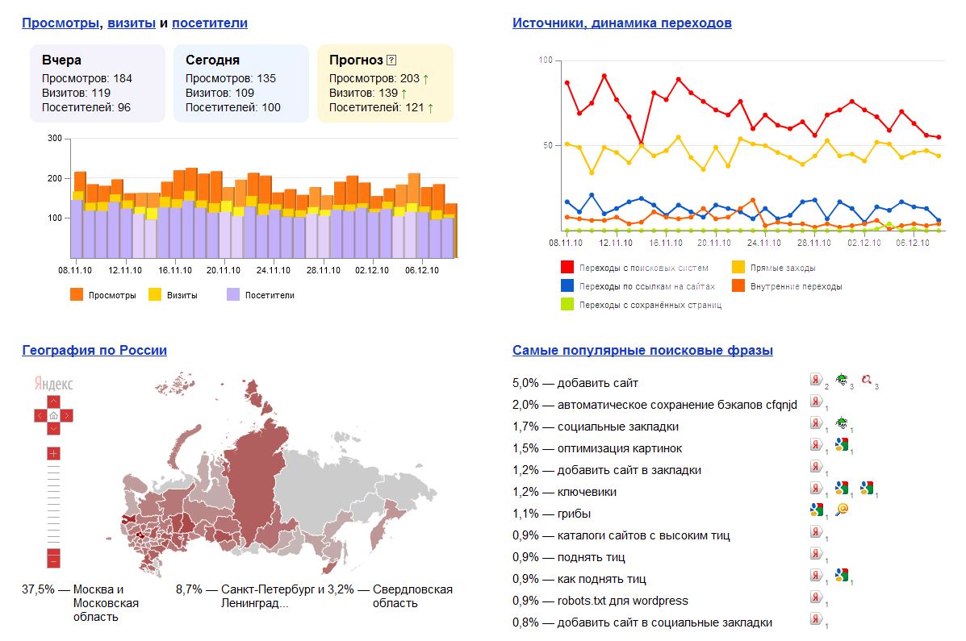
Task: Pan the Russia map upward
Action: [53, 402]
